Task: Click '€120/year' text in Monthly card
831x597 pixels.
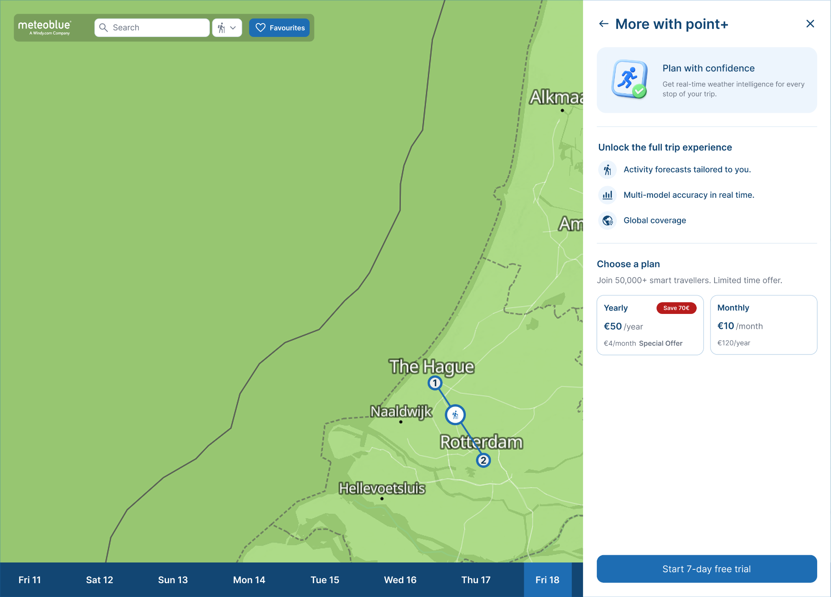Action: 734,343
